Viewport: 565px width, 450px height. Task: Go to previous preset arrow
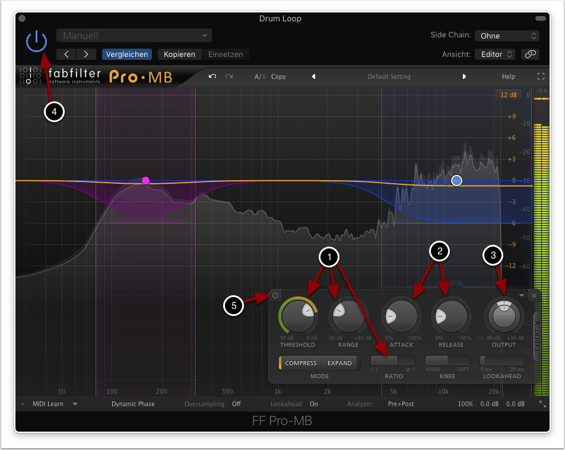click(313, 76)
